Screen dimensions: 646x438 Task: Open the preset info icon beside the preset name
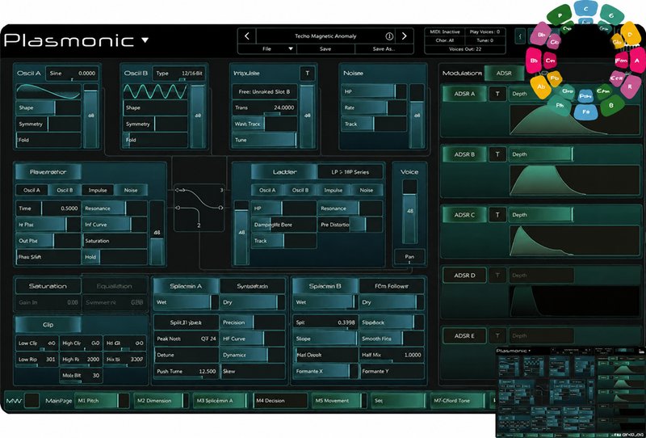[x=389, y=36]
